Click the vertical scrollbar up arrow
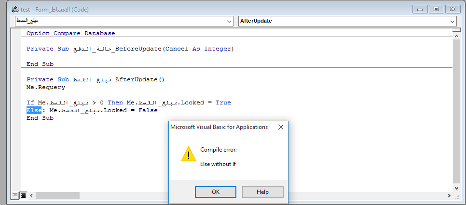 click(457, 36)
